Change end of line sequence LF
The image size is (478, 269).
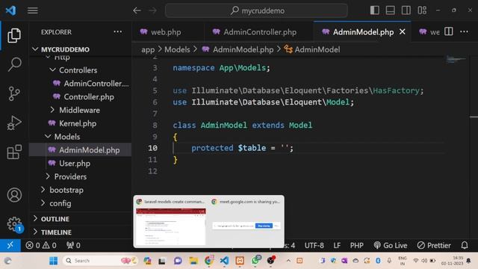337,245
